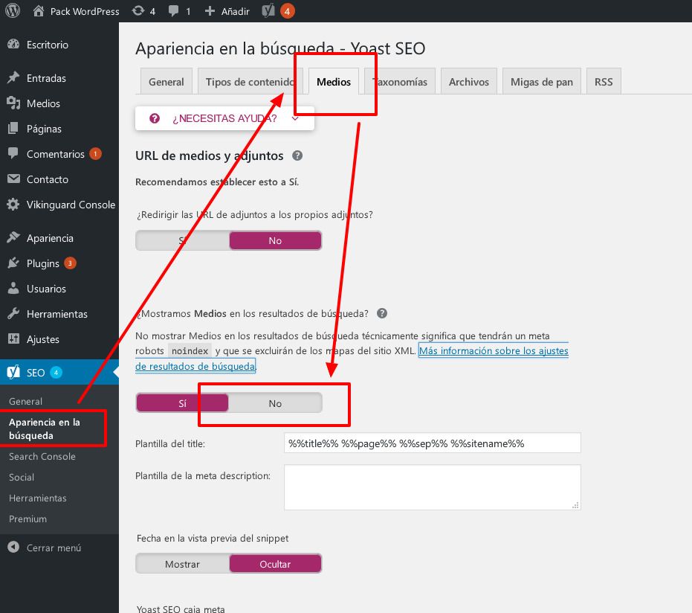Click the Medios media icon in sidebar
This screenshot has width=692, height=613.
[13, 103]
